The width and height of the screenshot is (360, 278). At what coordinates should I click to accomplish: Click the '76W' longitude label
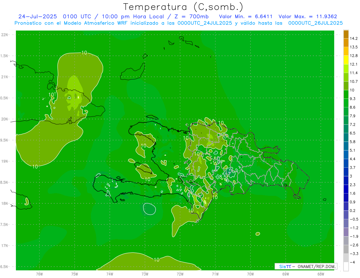pos(39,274)
